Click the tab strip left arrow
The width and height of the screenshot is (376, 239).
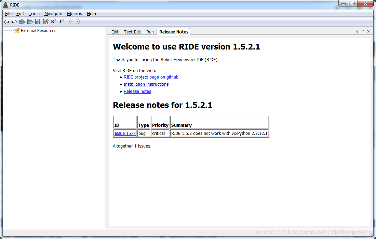pyautogui.click(x=357, y=31)
